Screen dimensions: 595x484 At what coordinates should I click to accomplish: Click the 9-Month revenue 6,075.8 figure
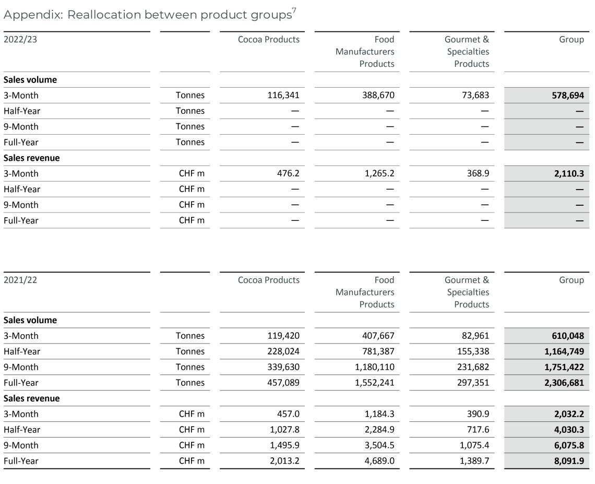pos(570,445)
